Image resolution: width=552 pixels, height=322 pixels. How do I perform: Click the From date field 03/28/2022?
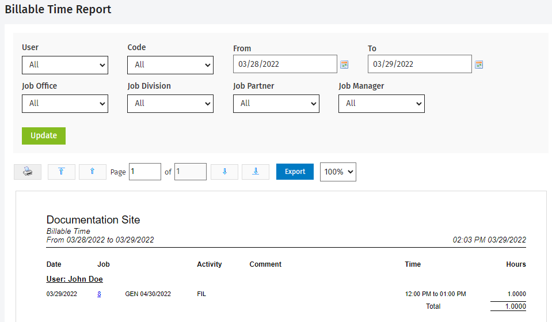coord(285,64)
